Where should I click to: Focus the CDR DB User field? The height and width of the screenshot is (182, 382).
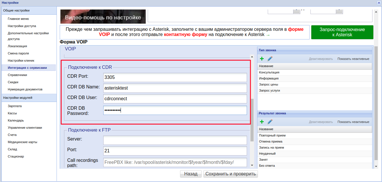pyautogui.click(x=175, y=98)
